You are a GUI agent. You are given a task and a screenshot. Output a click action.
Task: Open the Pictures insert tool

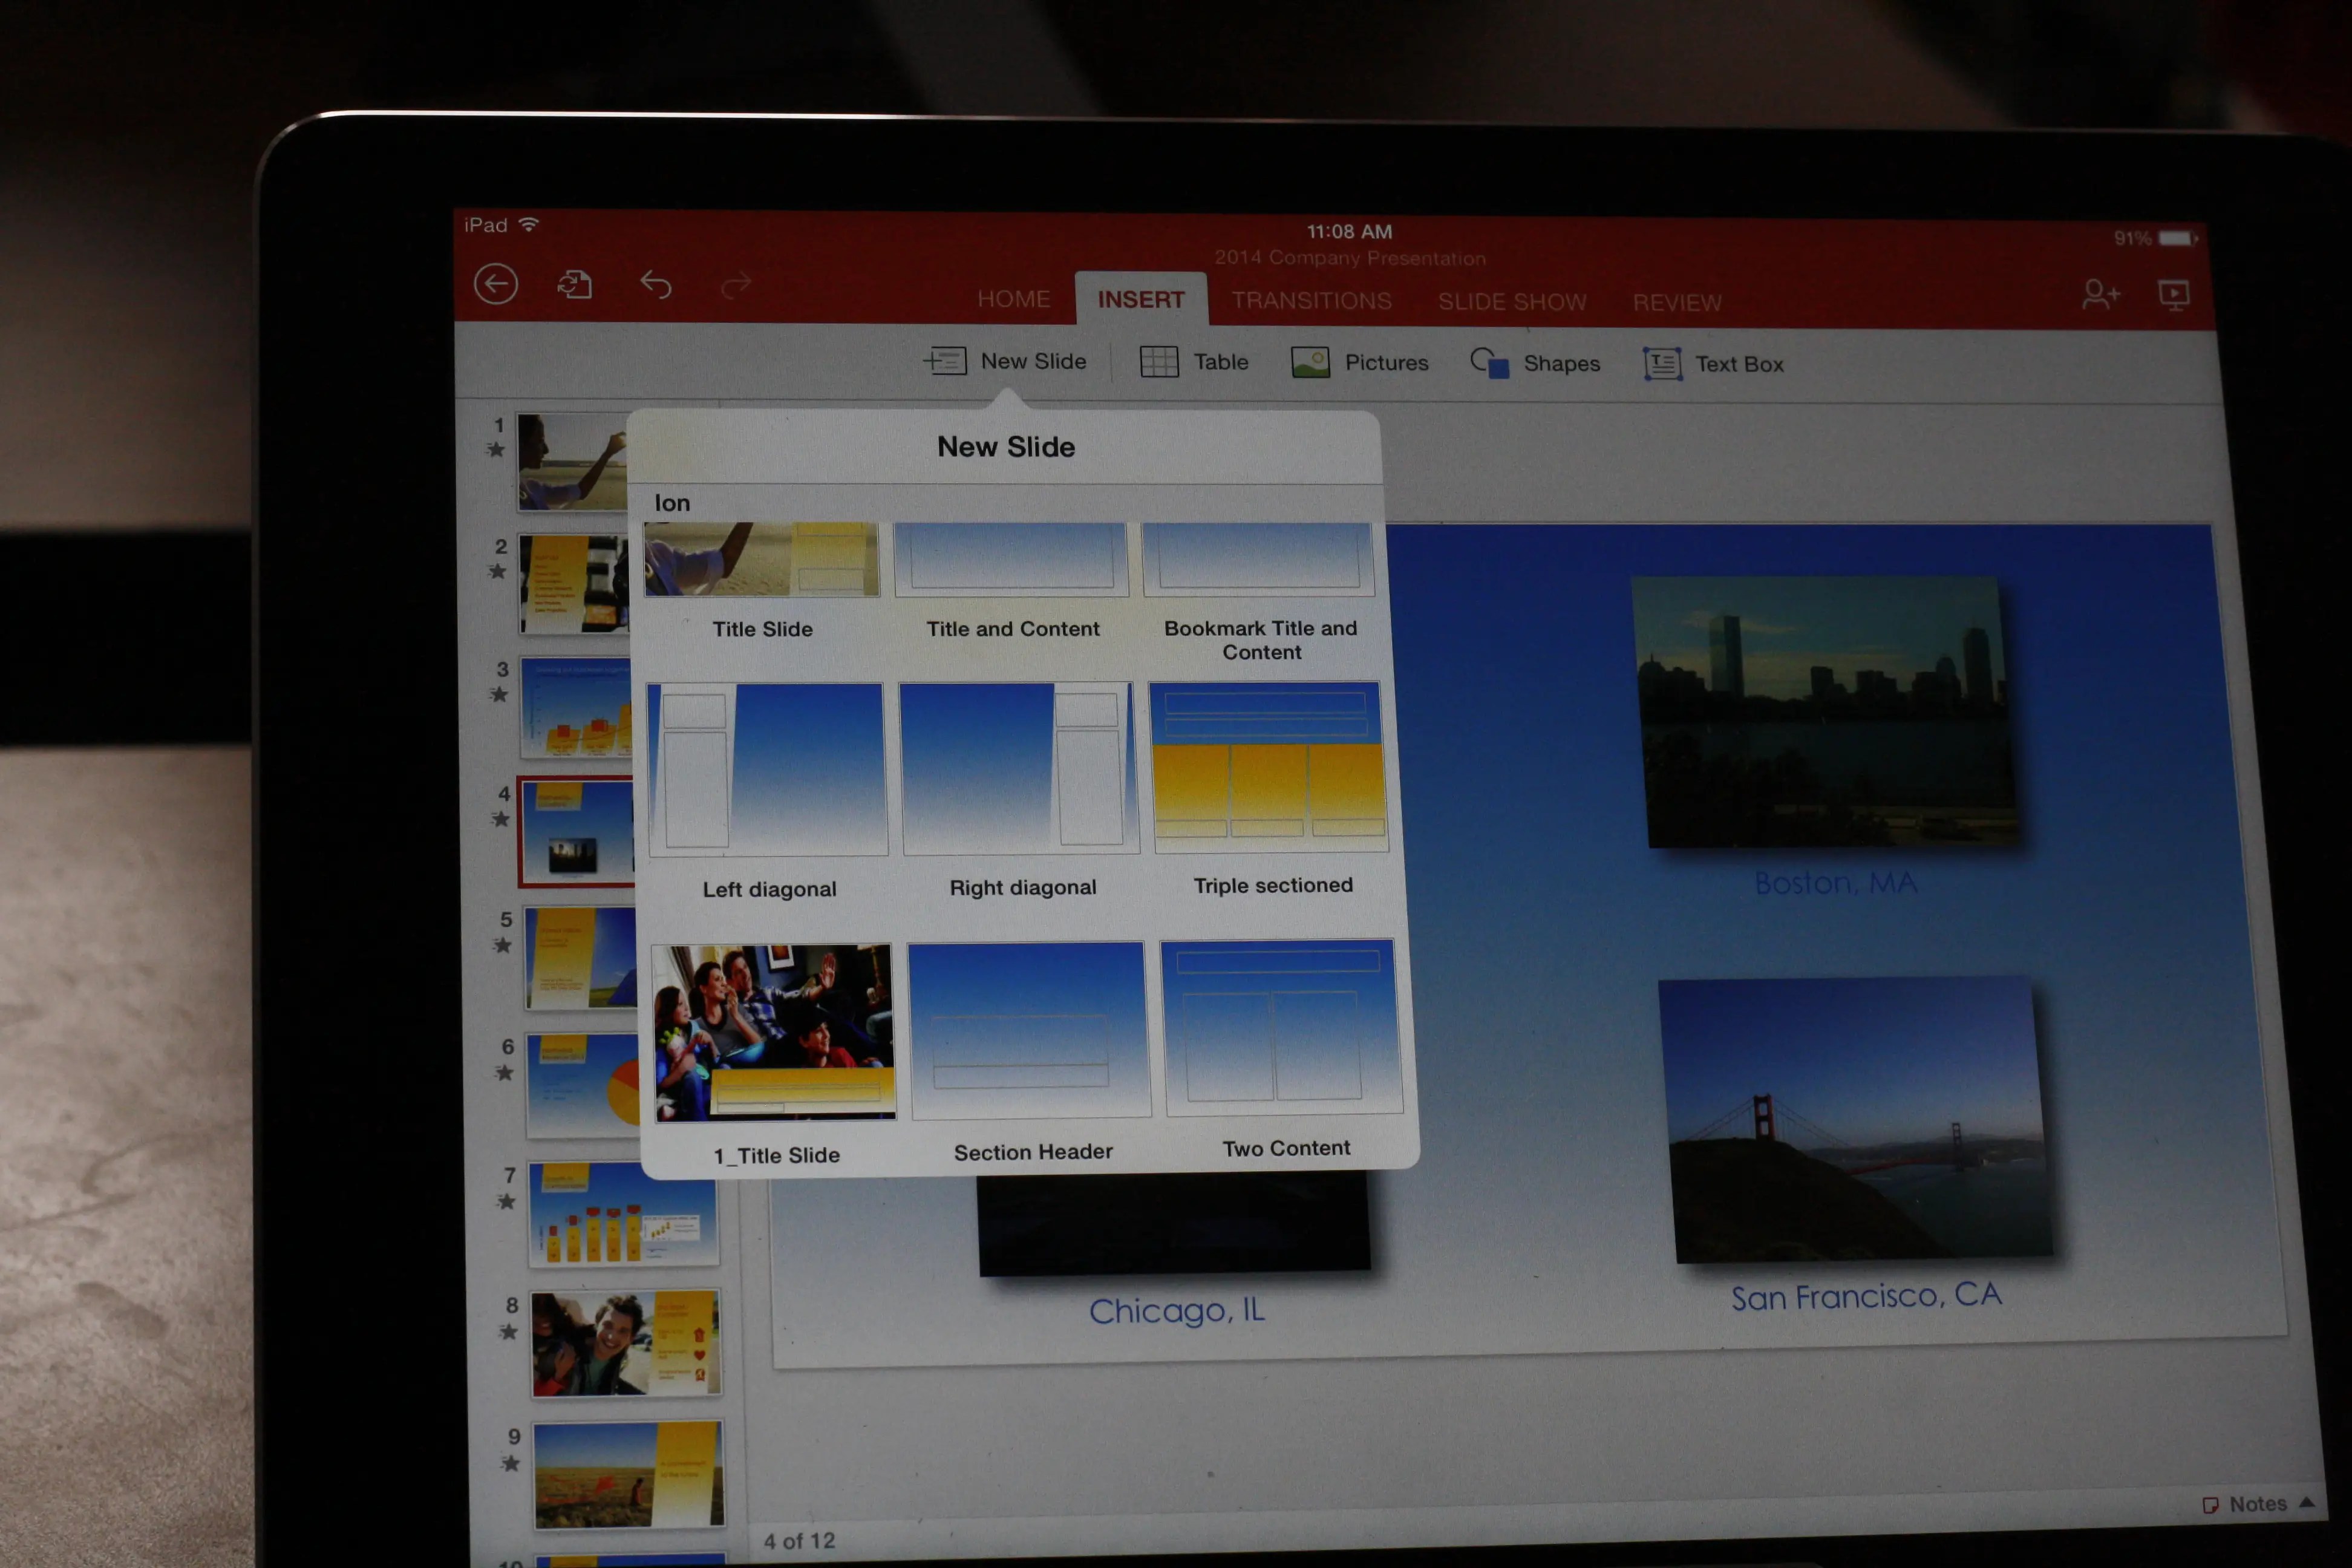point(1358,362)
